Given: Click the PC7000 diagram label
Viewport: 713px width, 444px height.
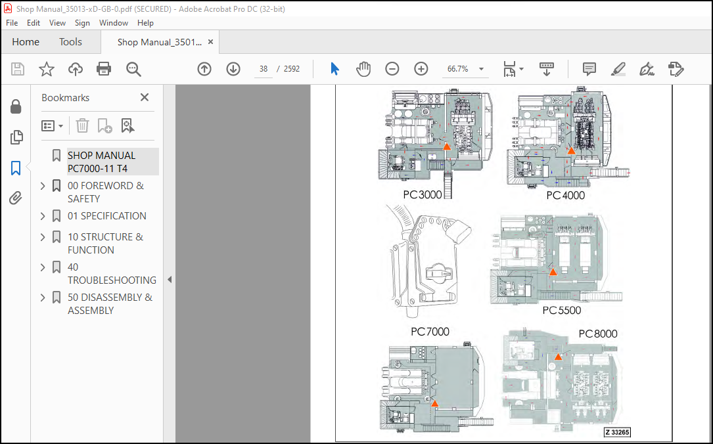Looking at the screenshot, I should pos(430,332).
